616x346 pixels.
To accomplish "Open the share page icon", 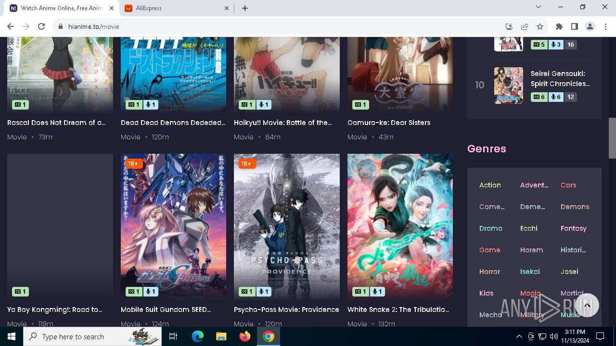I will click(x=525, y=26).
